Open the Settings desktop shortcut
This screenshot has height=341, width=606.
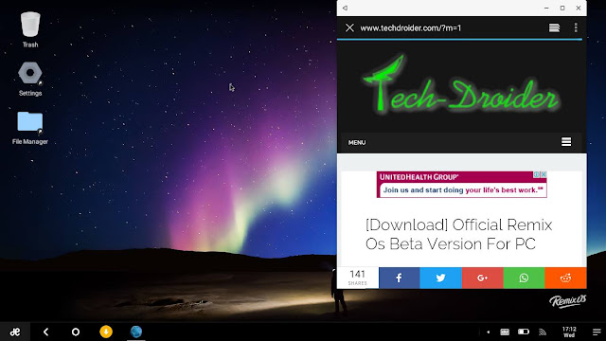pyautogui.click(x=30, y=79)
